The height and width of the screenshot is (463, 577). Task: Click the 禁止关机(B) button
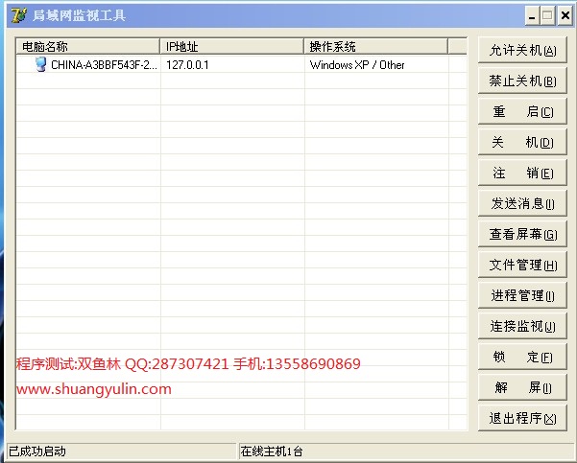tap(522, 81)
